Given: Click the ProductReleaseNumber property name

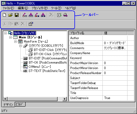Looking at the screenshot, I should pyautogui.click(x=86, y=73).
